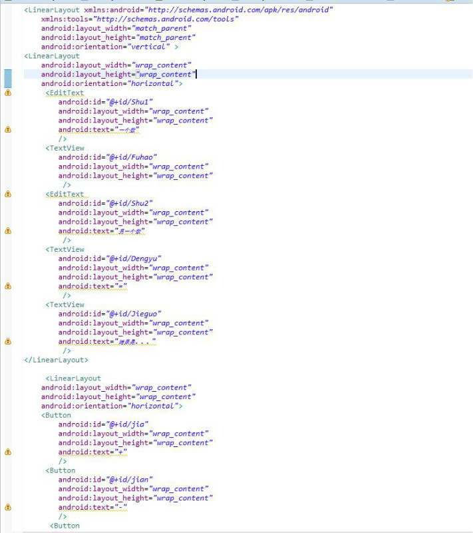The width and height of the screenshot is (473, 533).
Task: Click the schemas.android.com/tools namespace URL
Action: point(166,19)
